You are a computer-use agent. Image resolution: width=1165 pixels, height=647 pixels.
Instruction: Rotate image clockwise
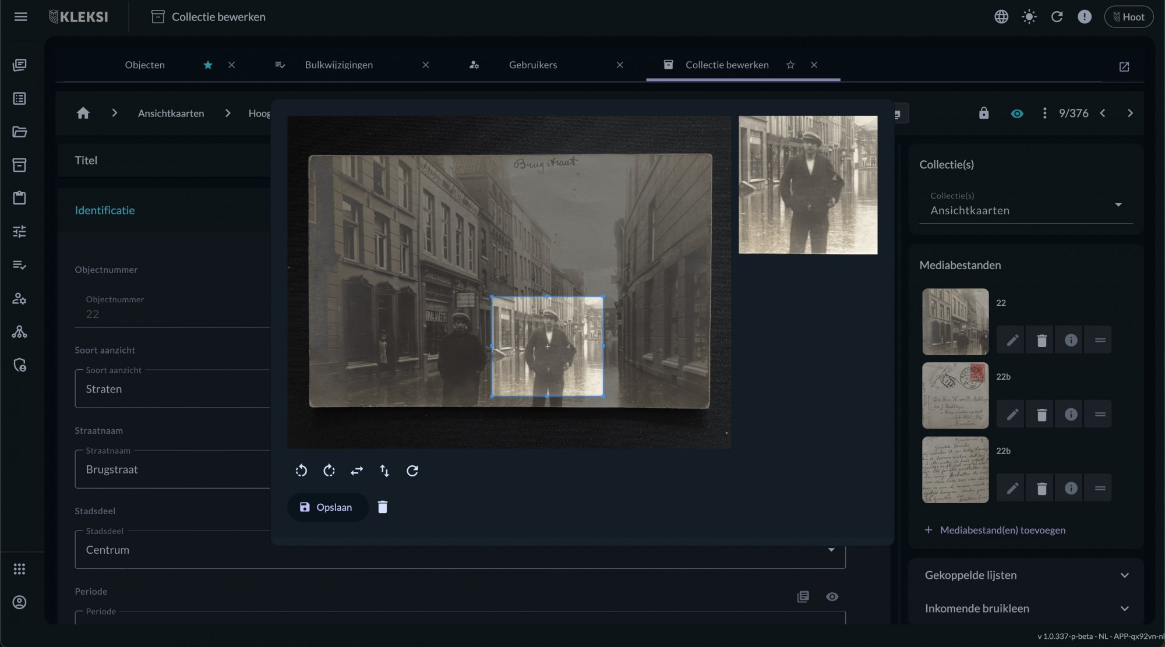(329, 471)
